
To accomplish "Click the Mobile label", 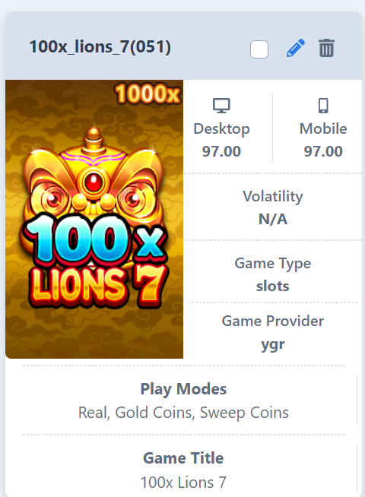I will click(323, 128).
